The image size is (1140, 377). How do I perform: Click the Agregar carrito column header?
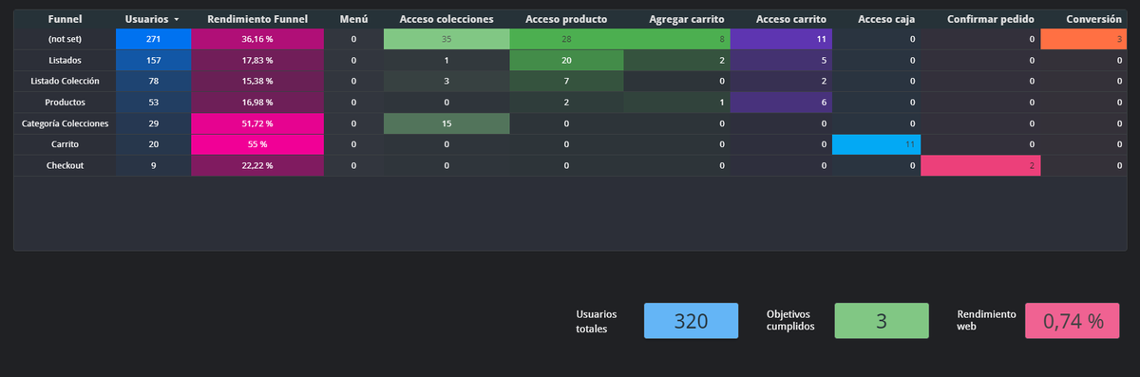688,19
